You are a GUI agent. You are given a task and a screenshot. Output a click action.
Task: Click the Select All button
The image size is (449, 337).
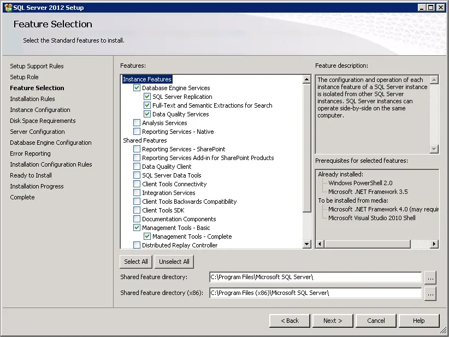(x=135, y=262)
